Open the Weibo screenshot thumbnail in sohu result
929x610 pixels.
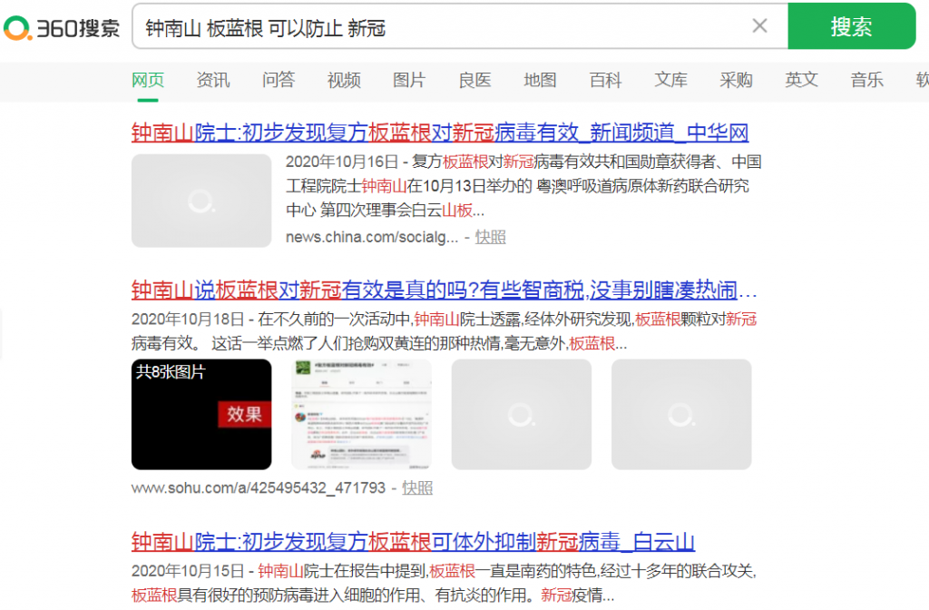point(361,414)
